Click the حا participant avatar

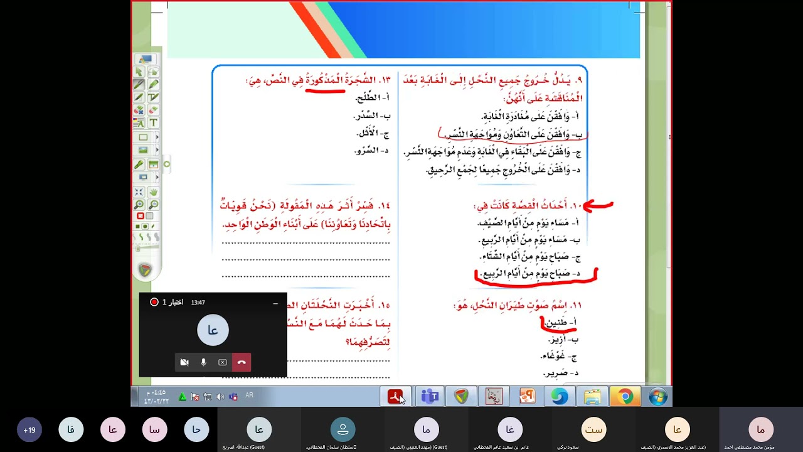coord(196,430)
